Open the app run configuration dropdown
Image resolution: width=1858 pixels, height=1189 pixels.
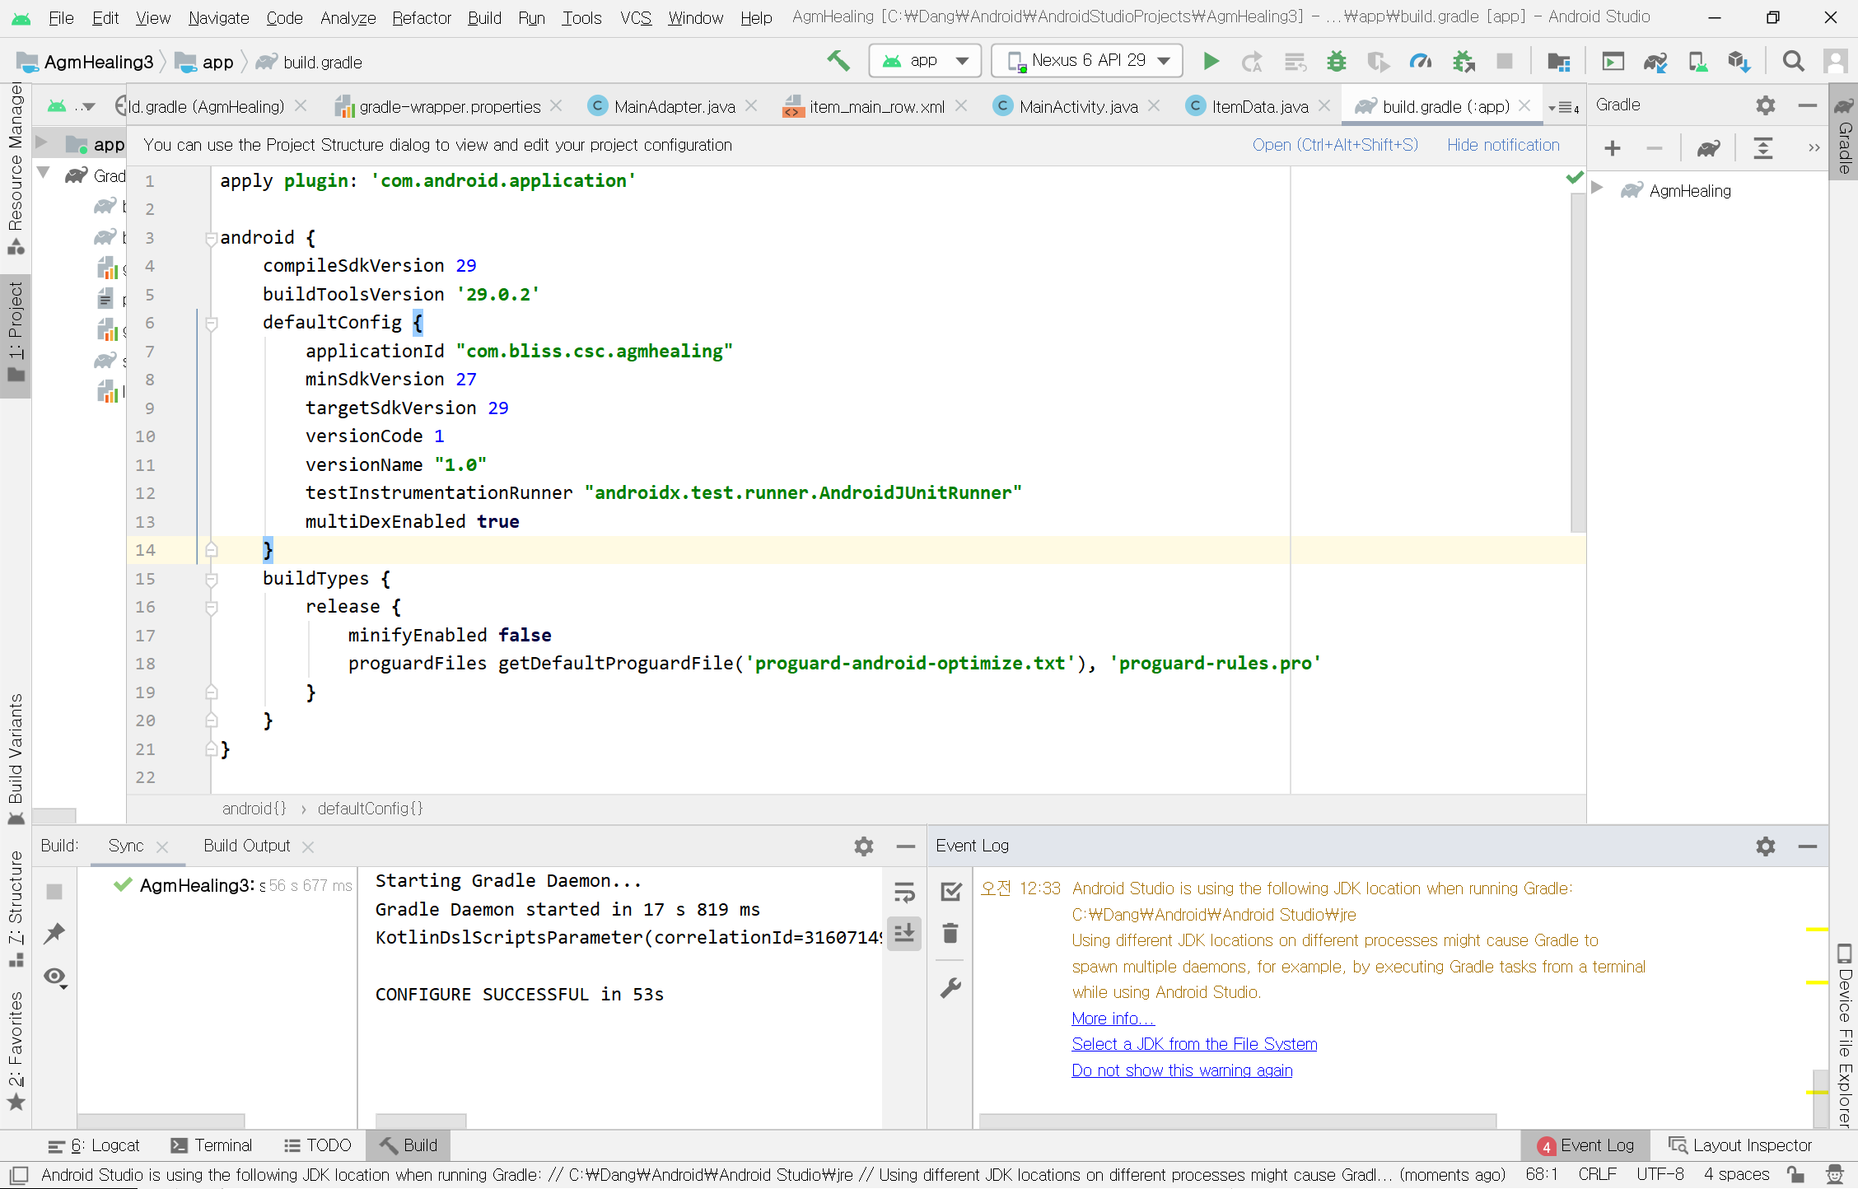pyautogui.click(x=925, y=61)
